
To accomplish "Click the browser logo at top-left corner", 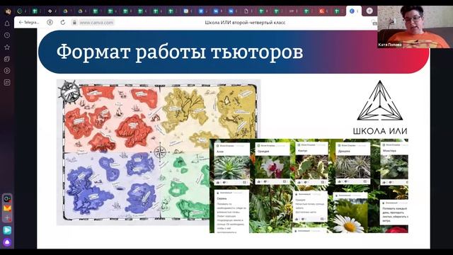I will [8, 11].
